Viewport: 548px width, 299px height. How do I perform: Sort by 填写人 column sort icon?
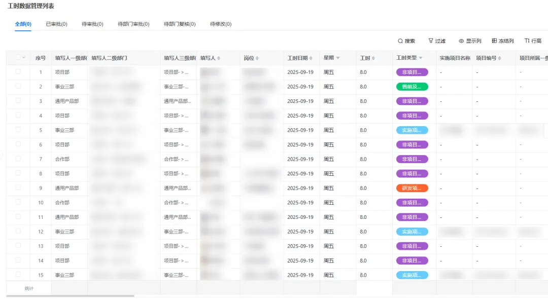[219, 58]
